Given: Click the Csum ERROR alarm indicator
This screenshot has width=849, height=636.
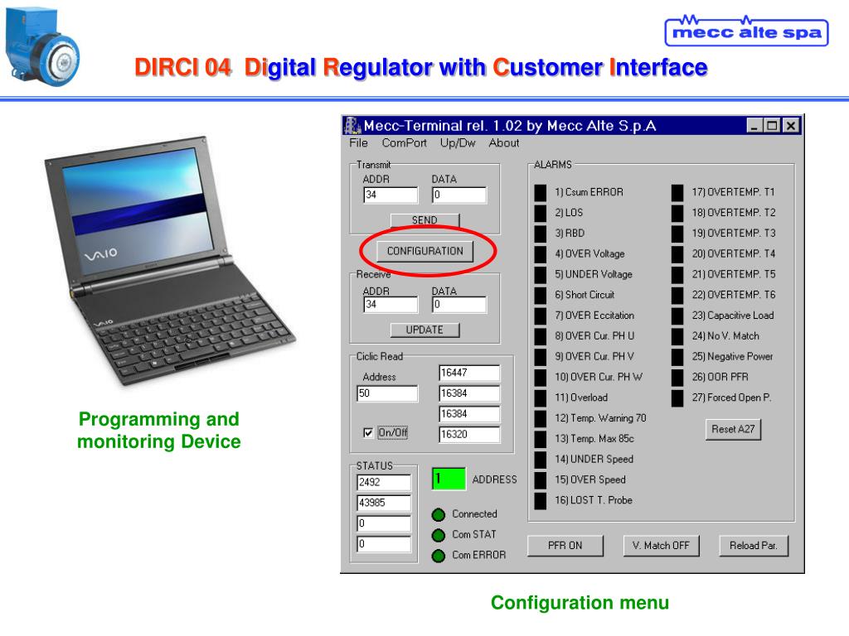Looking at the screenshot, I should click(x=541, y=192).
